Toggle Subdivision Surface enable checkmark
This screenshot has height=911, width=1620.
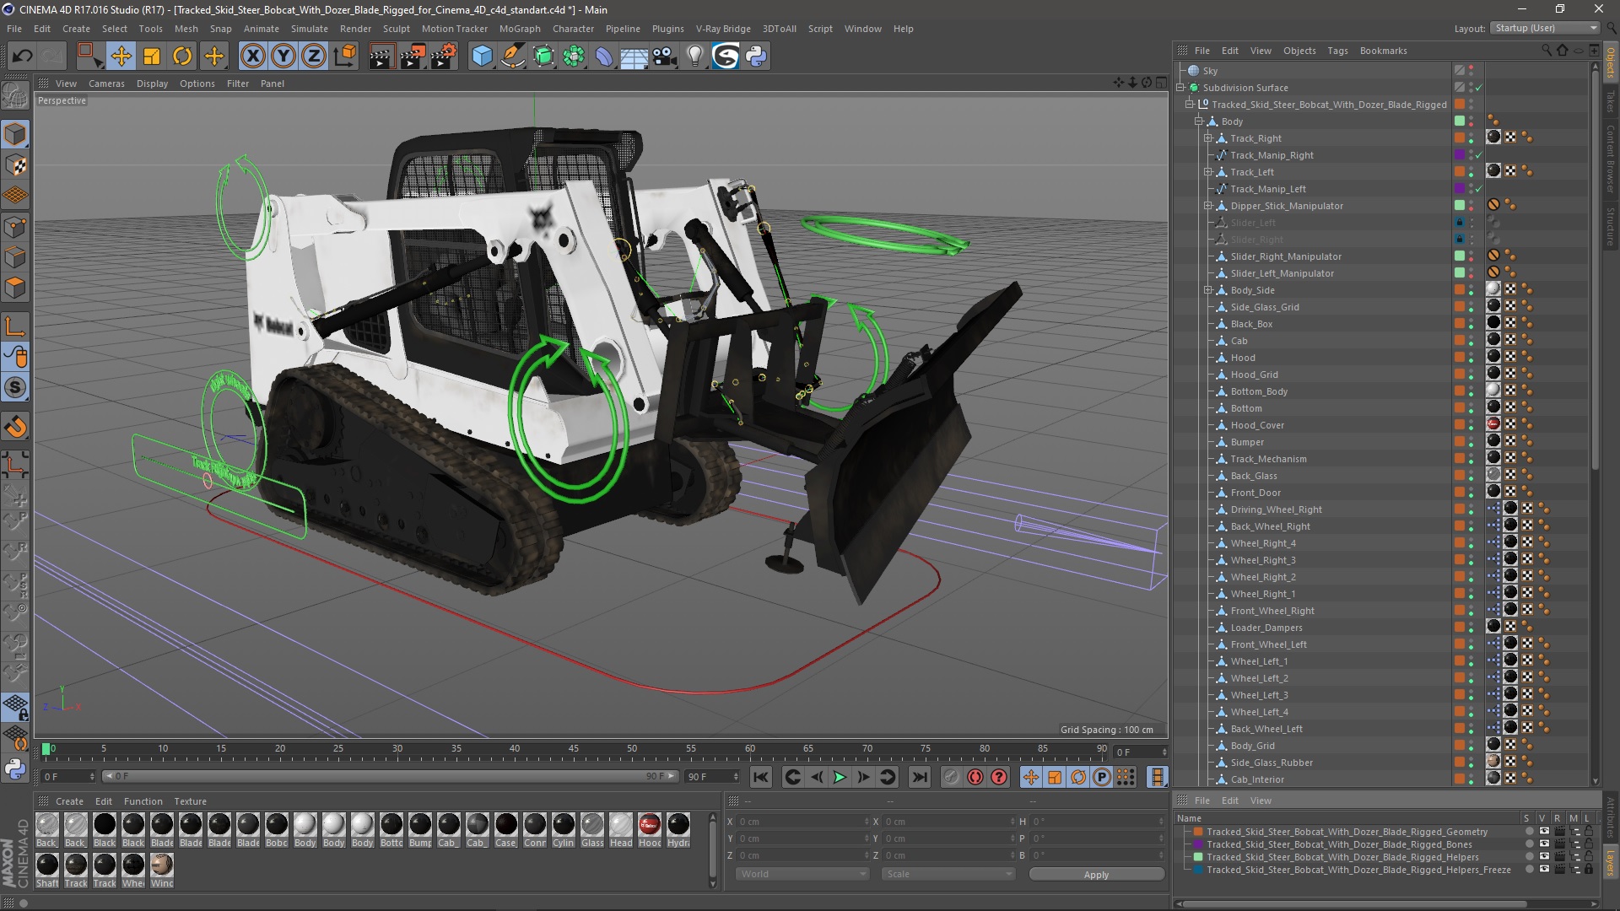tap(1479, 88)
